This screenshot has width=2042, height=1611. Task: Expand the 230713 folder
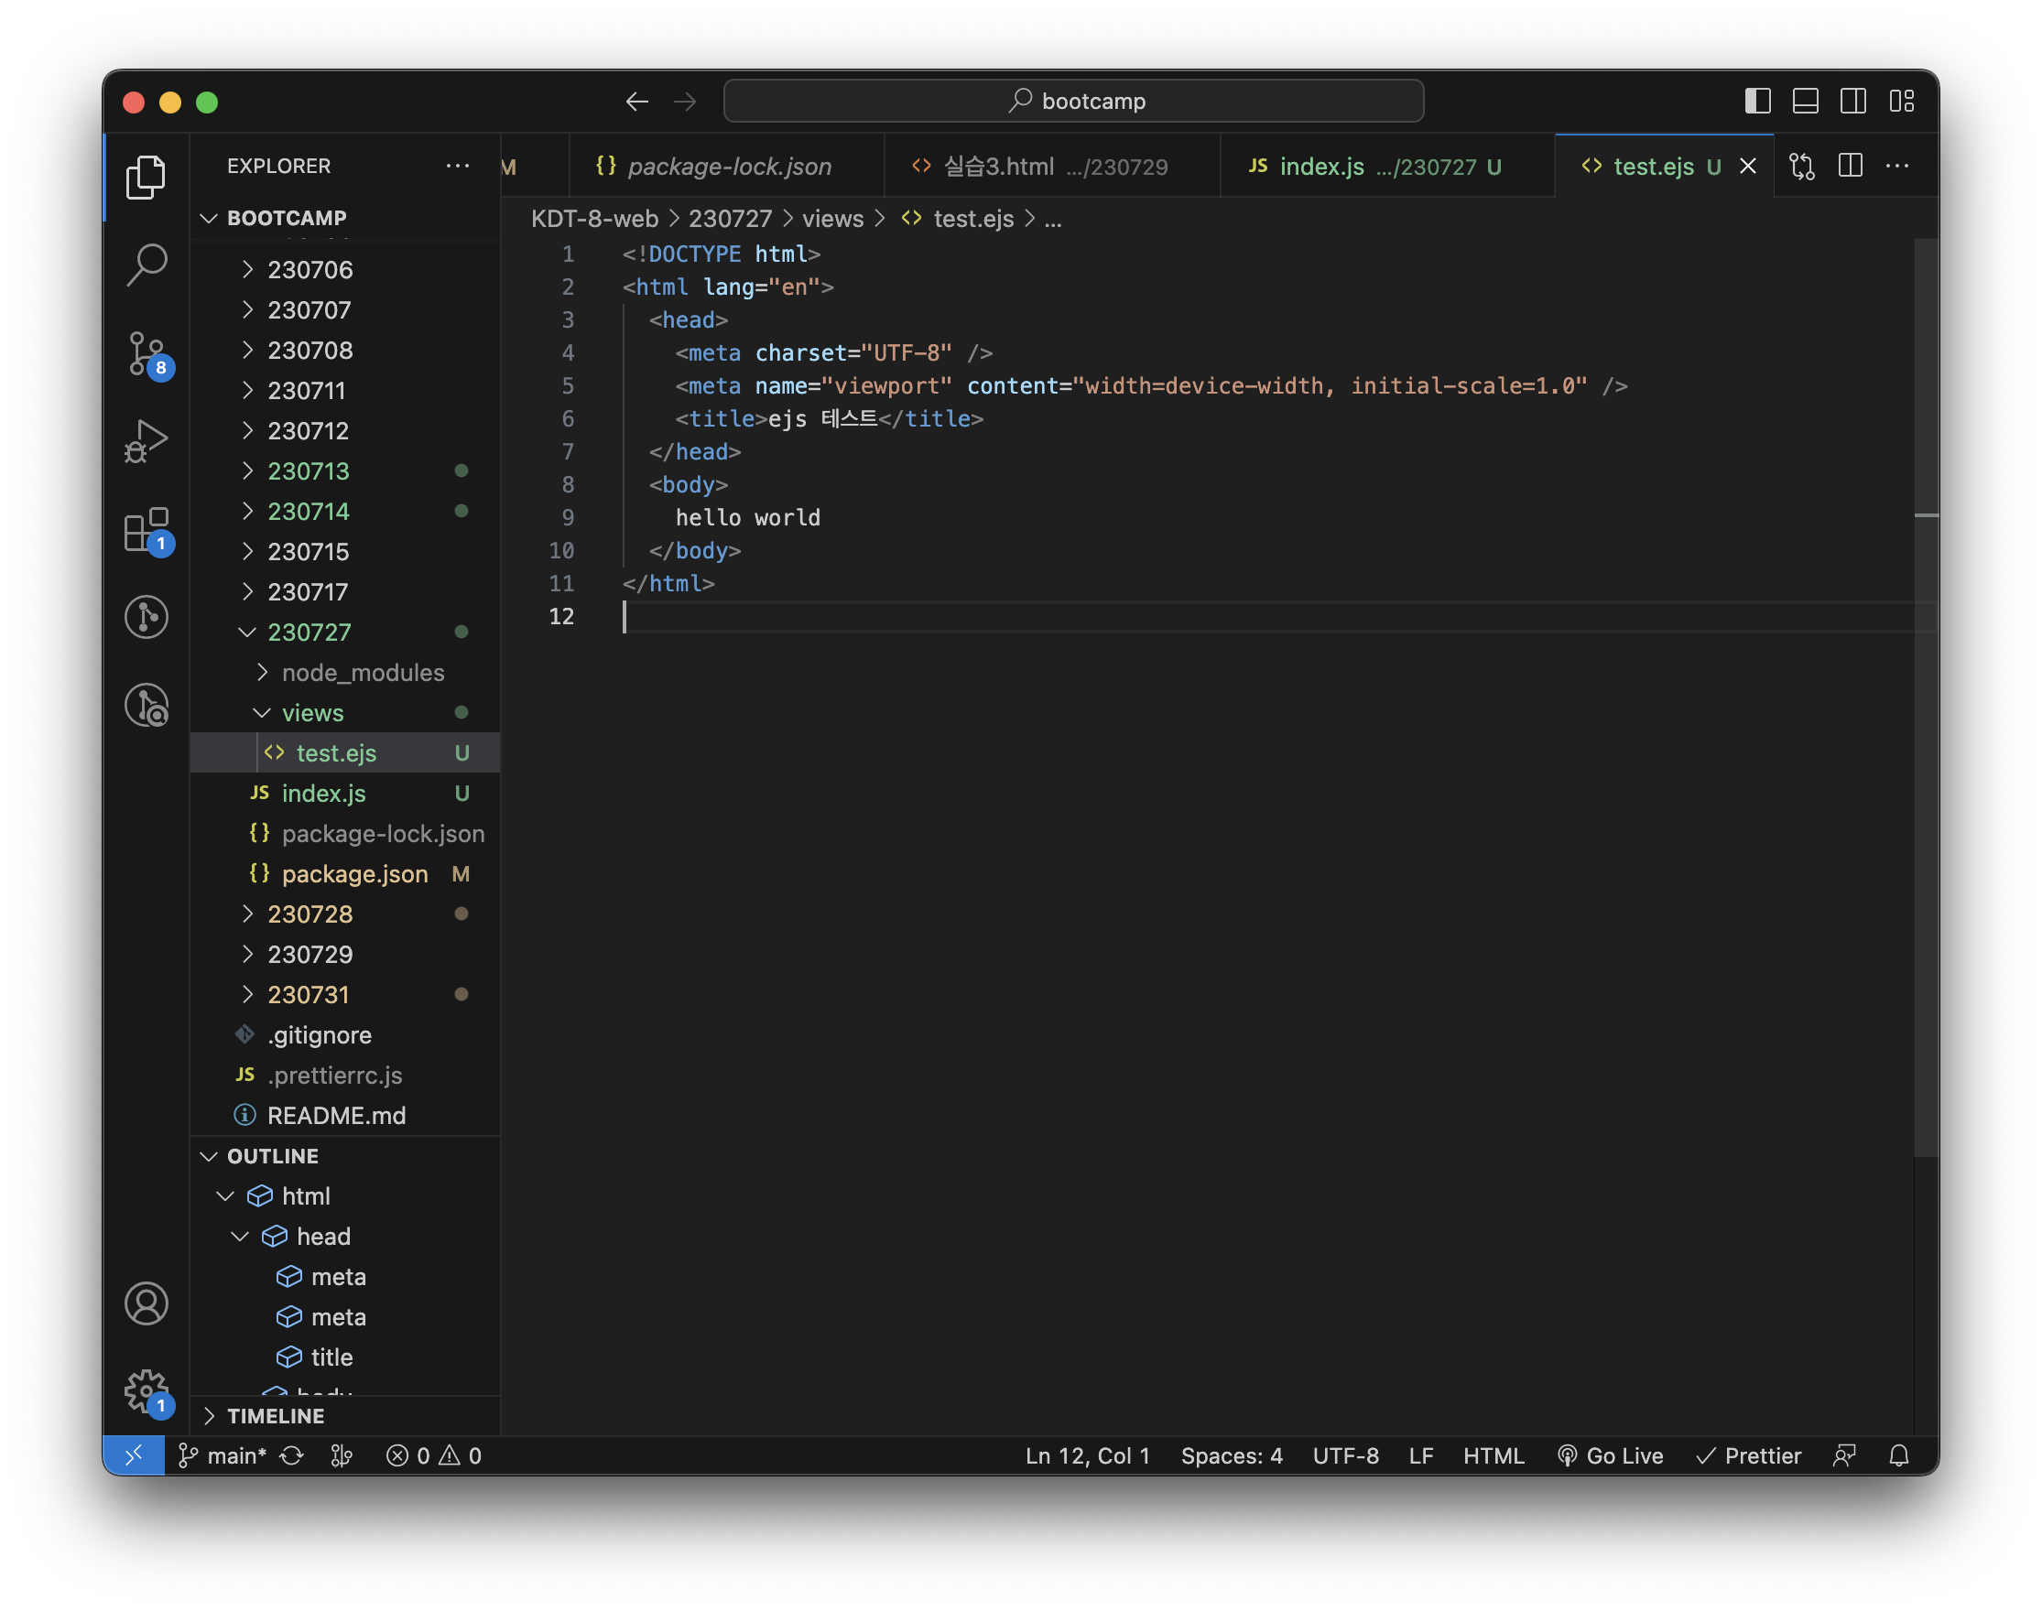[345, 470]
